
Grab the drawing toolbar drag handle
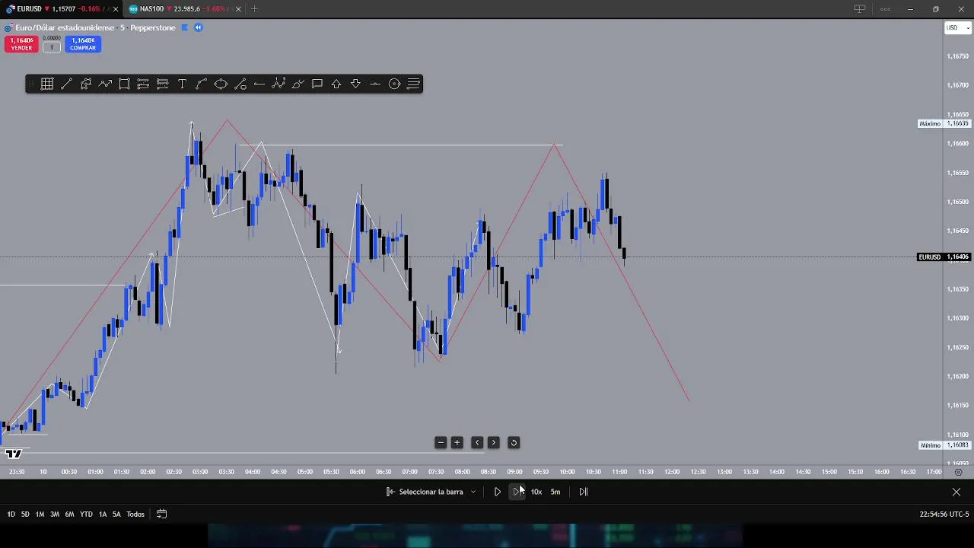coord(32,84)
